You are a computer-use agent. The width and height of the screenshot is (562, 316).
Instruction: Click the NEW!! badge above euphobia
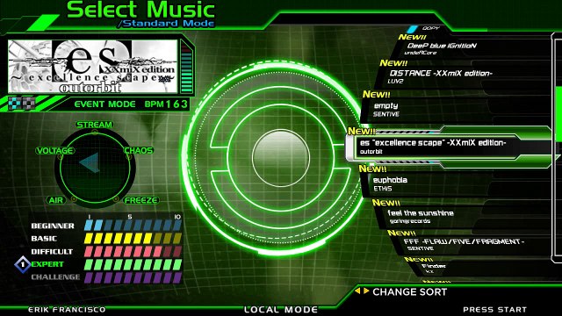(372, 169)
